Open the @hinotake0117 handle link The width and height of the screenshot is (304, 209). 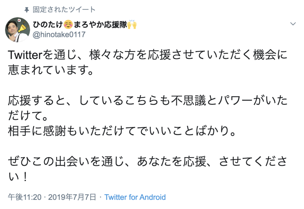coord(59,34)
